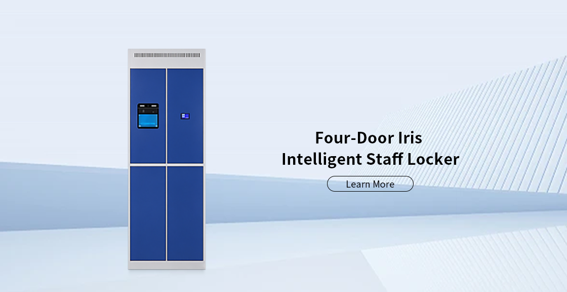Click the camera area above the iris screen

(x=149, y=106)
